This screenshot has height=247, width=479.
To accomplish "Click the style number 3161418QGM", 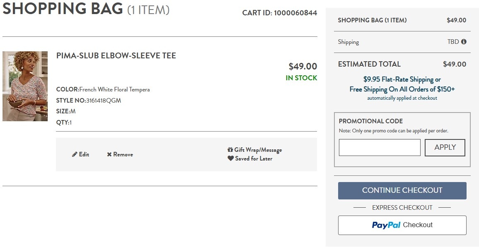I will 103,101.
